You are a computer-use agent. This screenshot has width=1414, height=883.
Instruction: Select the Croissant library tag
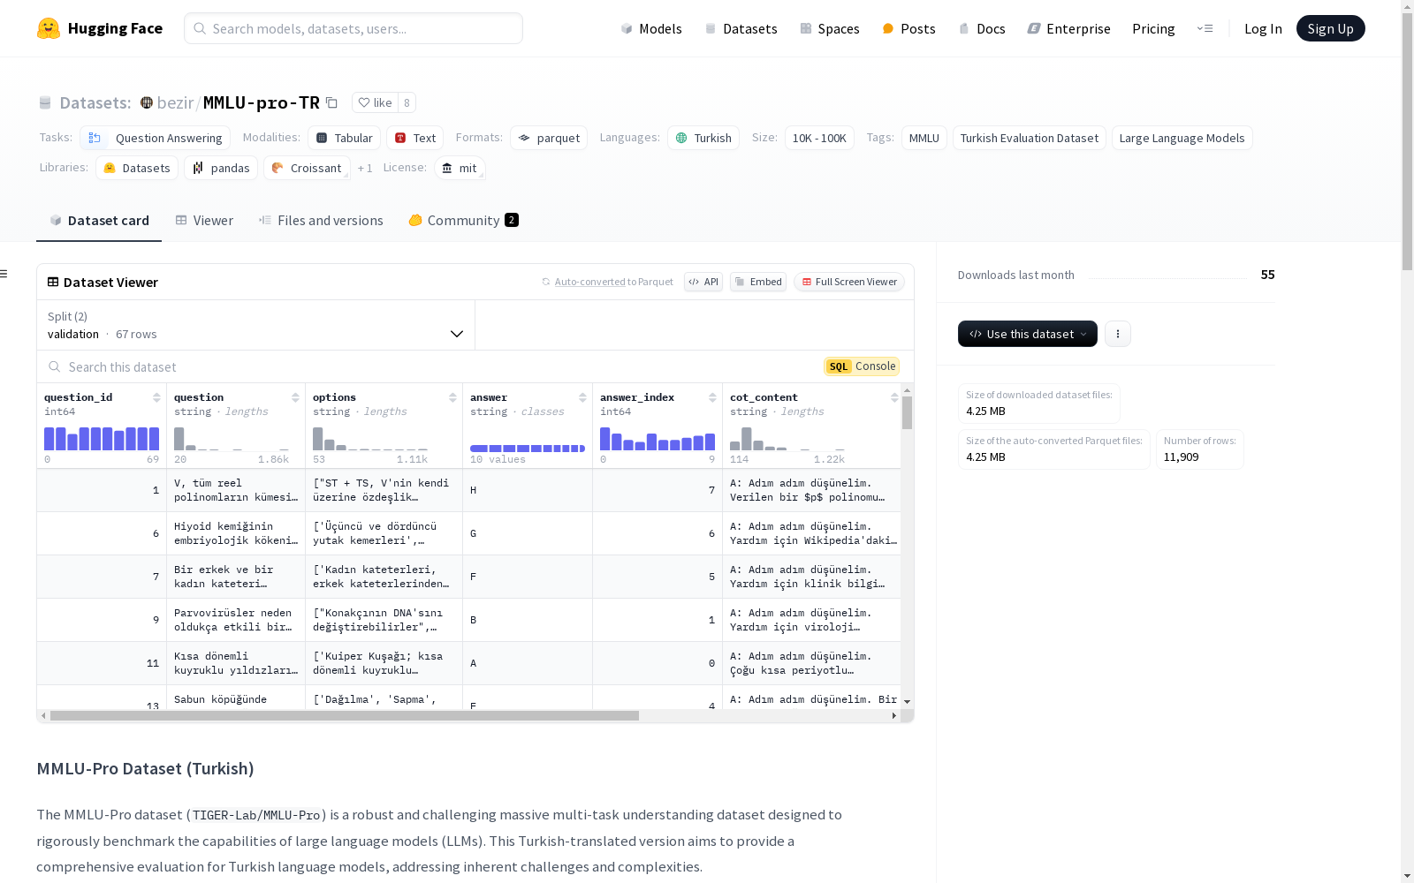pyautogui.click(x=307, y=168)
